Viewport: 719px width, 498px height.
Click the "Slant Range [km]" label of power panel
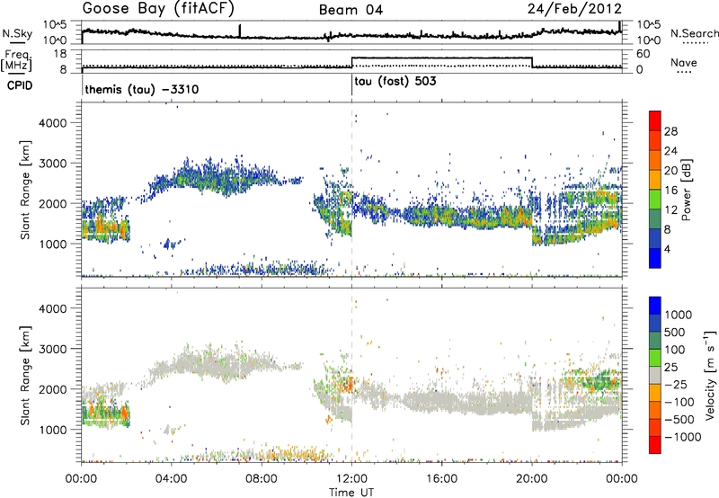pyautogui.click(x=25, y=190)
